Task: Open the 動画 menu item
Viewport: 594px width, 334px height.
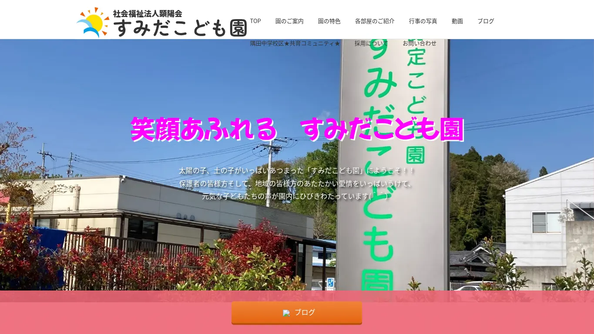Action: [457, 21]
